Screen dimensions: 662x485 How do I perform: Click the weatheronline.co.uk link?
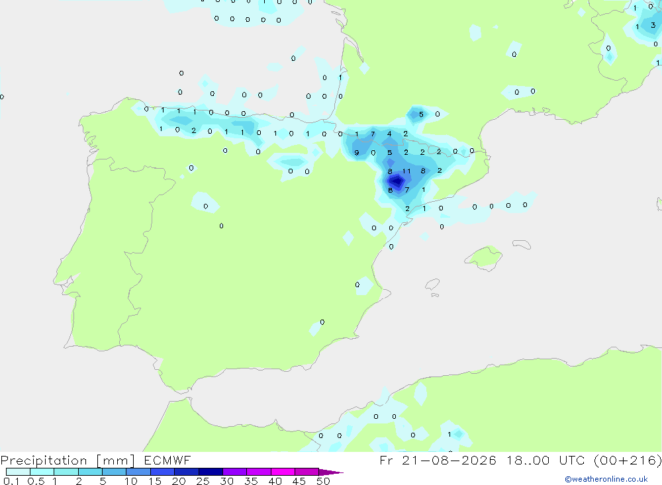606,479
